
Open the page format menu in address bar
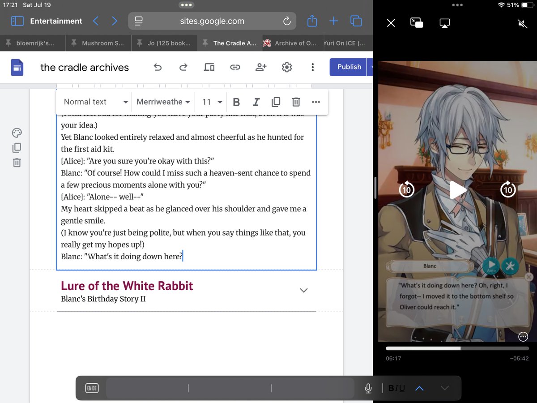(138, 21)
